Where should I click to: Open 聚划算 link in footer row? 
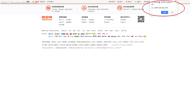click(x=64, y=42)
